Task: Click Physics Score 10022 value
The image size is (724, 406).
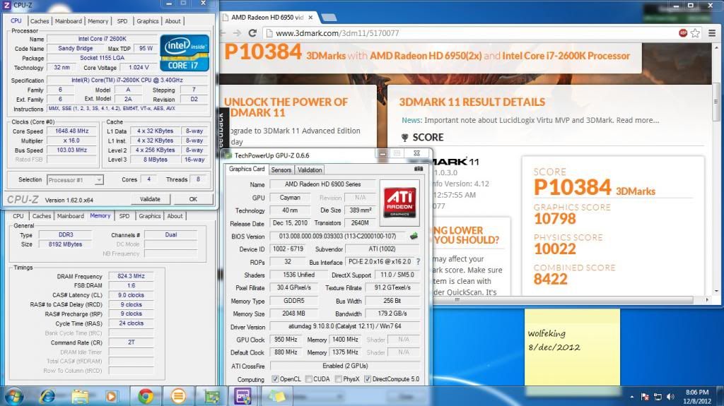Action: (x=555, y=249)
